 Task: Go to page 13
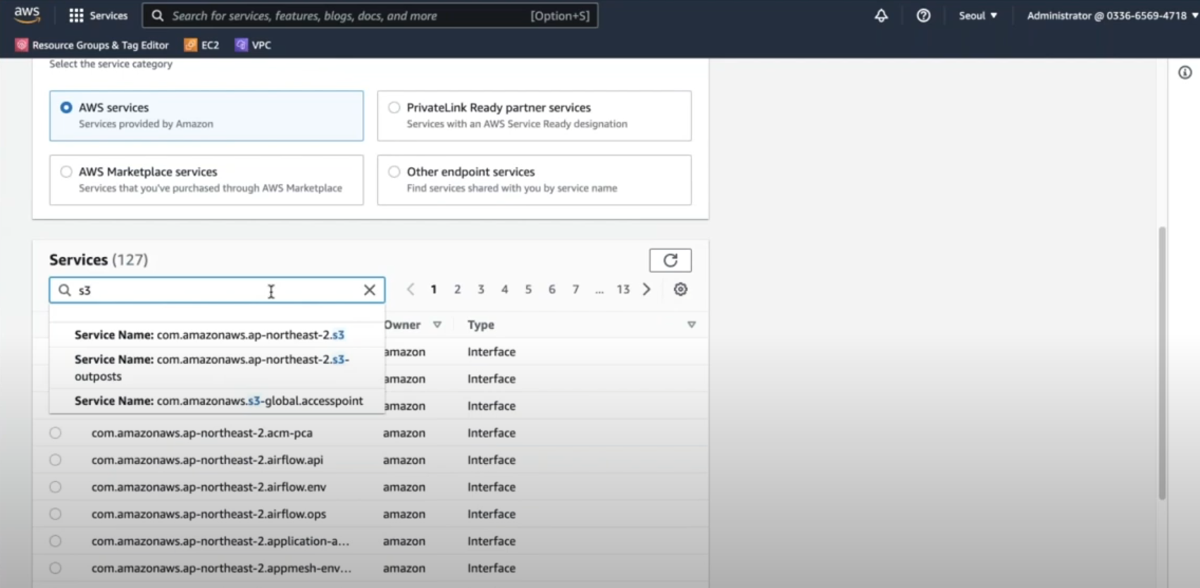point(623,289)
